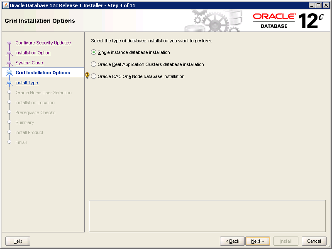Click the Install Product step text
Image resolution: width=332 pixels, height=249 pixels.
pyautogui.click(x=29, y=132)
